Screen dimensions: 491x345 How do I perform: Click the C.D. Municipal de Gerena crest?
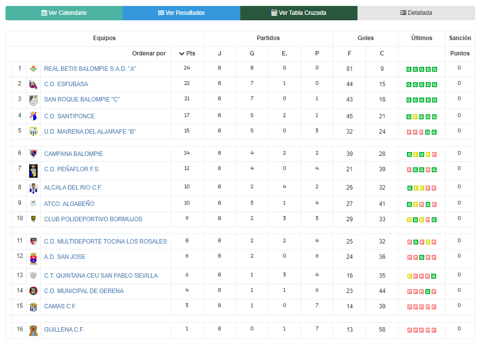pos(33,291)
